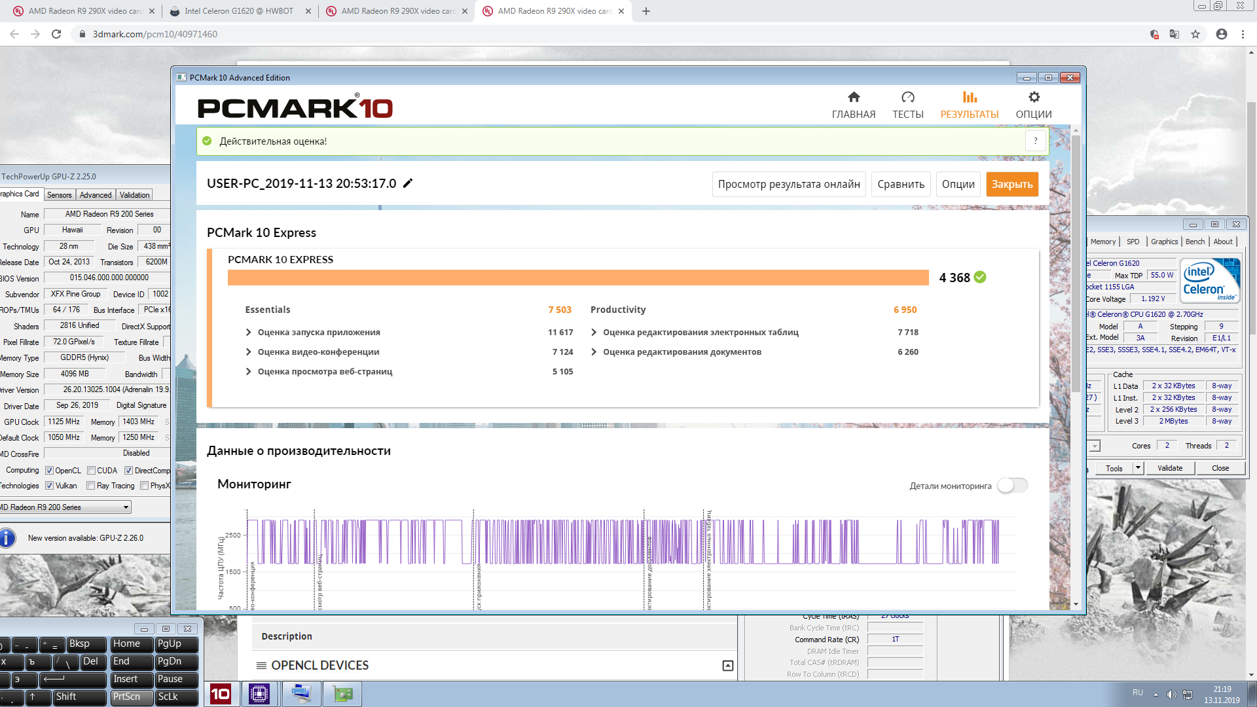This screenshot has height=707, width=1257.
Task: Click the PCMark 10 Express score bar
Action: (578, 278)
